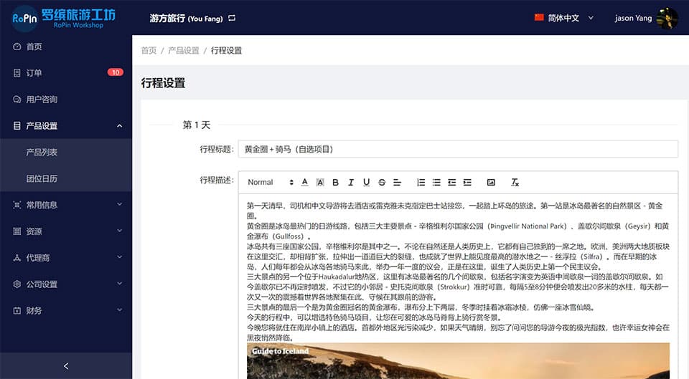This screenshot has height=379, width=689.
Task: Click the 首页 breadcrumb link
Action: click(x=149, y=51)
